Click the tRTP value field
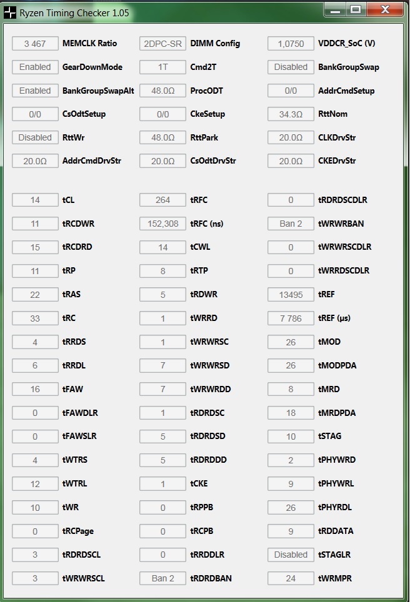Image resolution: width=410 pixels, height=602 pixels. coord(163,272)
